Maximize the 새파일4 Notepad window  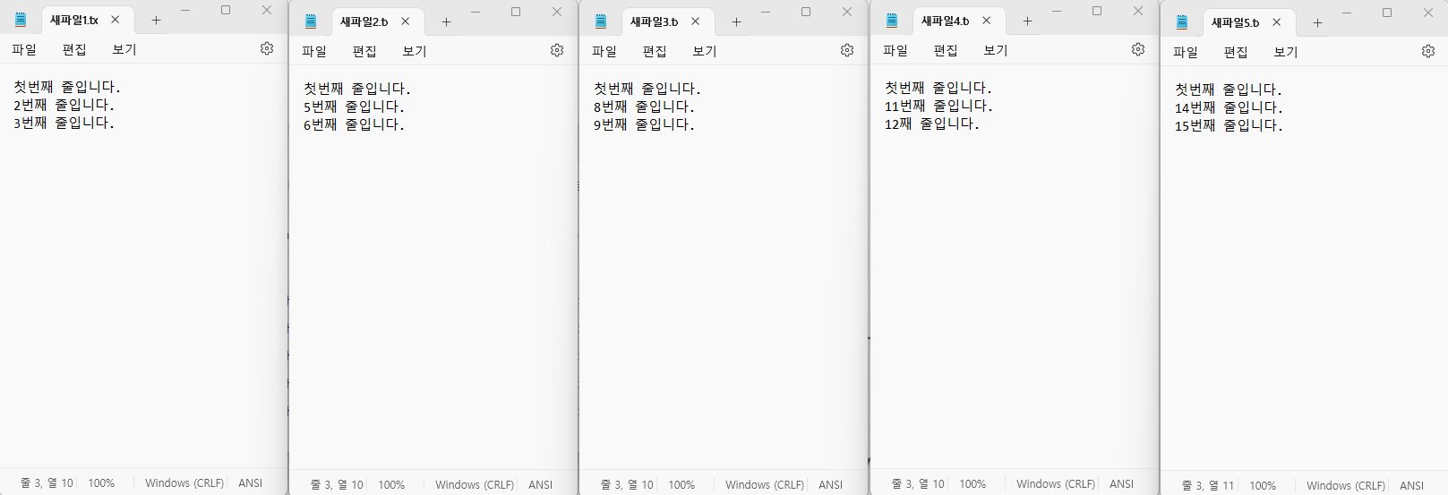[1097, 11]
